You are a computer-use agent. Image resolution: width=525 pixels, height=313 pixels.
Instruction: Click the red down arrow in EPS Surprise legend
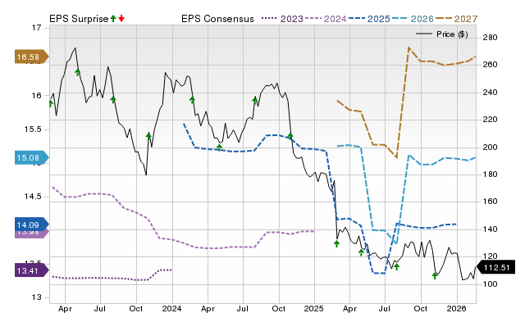[121, 19]
